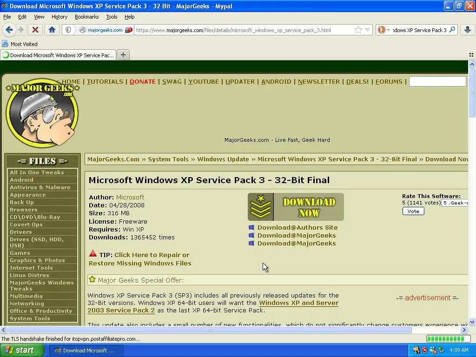Go back with the Back arrow button
476x357 pixels.
point(9,30)
